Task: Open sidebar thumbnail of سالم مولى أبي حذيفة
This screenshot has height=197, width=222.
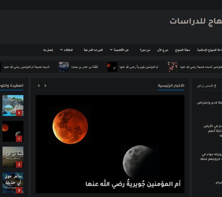Action: click(x=13, y=182)
